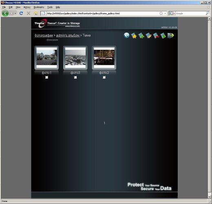This screenshot has width=212, height=204.
Task: Click the logout door arrow icon
Action: point(171,35)
